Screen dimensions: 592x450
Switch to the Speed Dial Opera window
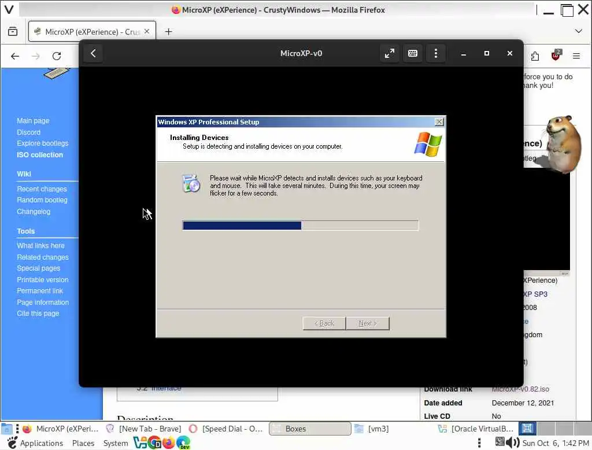pos(226,429)
